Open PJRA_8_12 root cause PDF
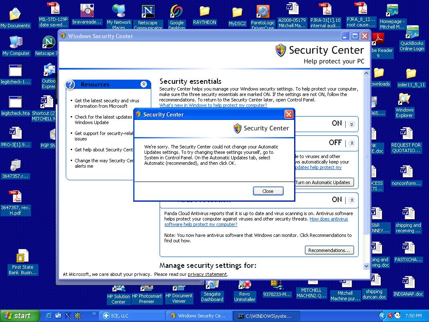Viewport: 429px width, 322px height. click(x=361, y=15)
